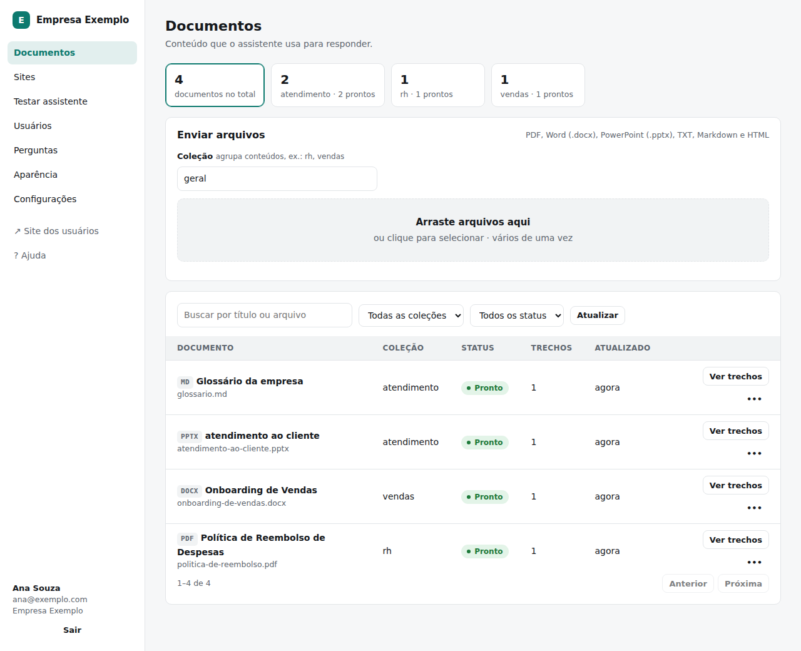Click the ana@exemplo.com email text
The width and height of the screenshot is (801, 651).
50,600
